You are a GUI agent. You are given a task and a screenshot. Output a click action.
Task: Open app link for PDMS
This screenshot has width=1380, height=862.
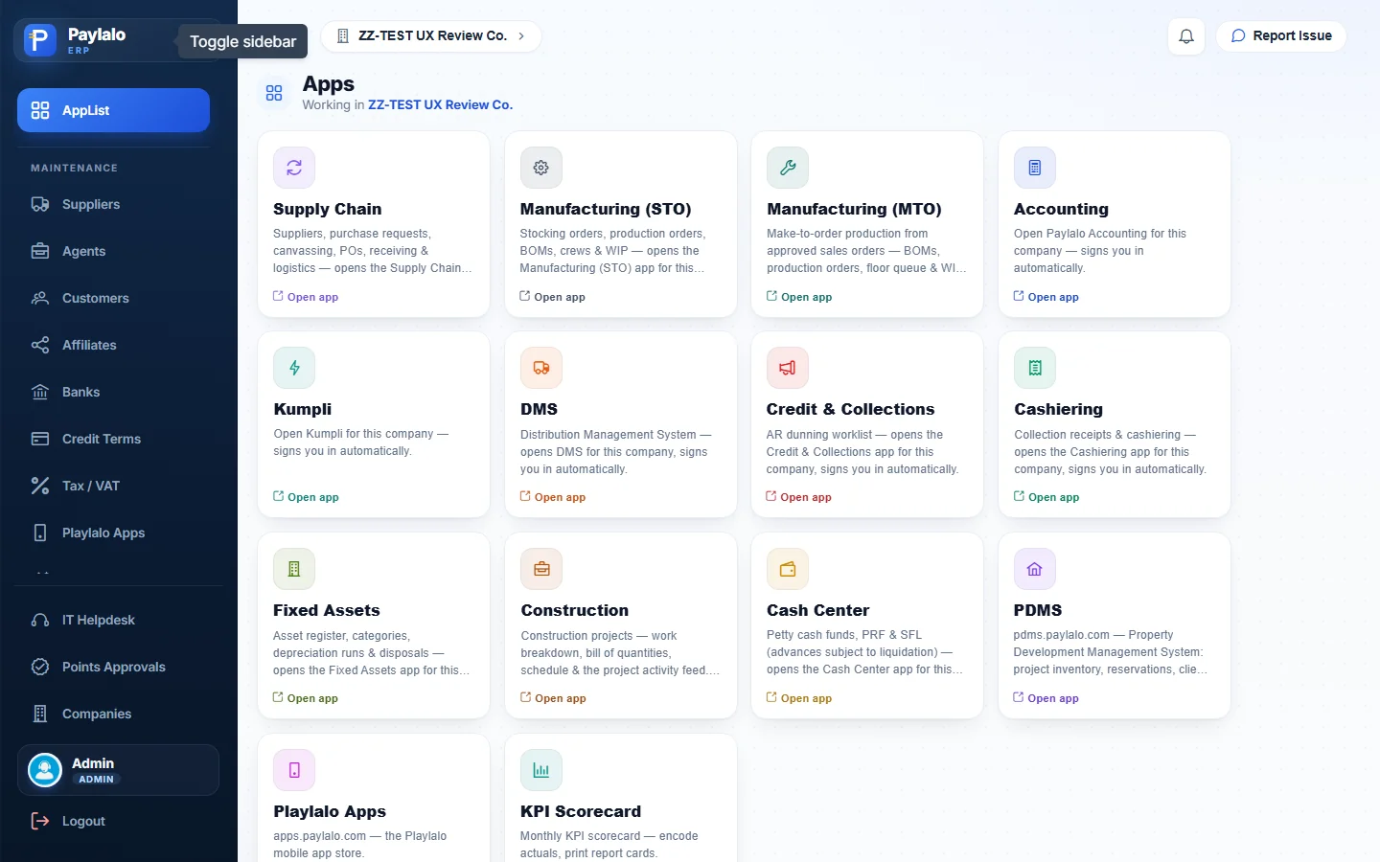[1046, 698]
